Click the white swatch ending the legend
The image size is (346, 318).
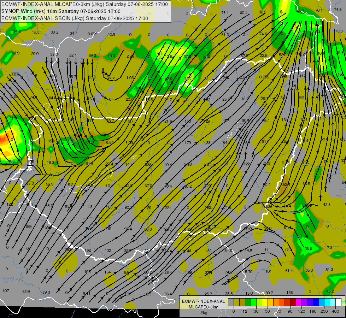[x=338, y=302]
